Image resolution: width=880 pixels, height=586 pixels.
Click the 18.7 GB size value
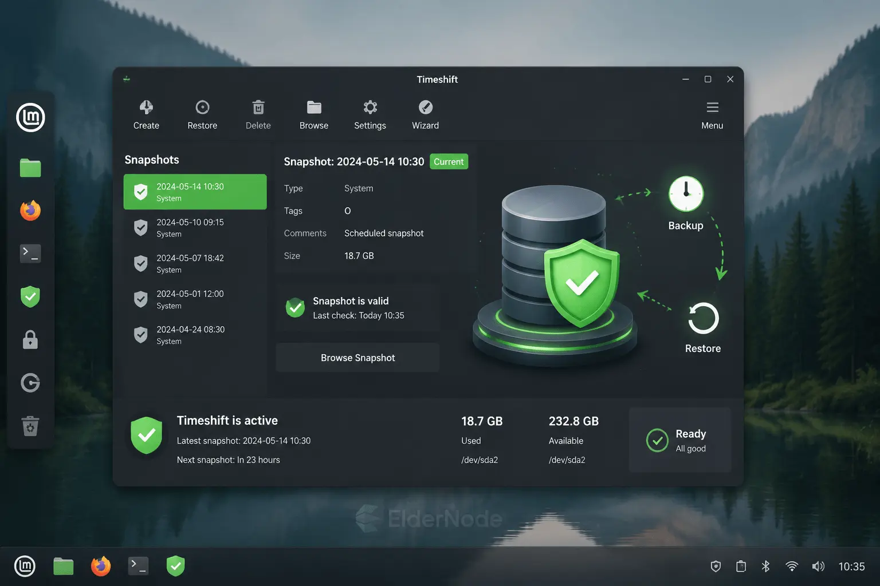[x=359, y=256]
